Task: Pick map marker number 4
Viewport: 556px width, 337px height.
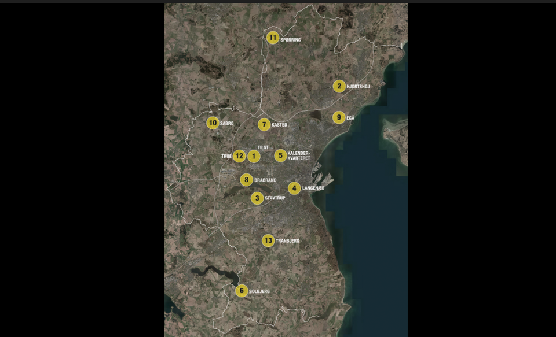Action: [x=294, y=188]
